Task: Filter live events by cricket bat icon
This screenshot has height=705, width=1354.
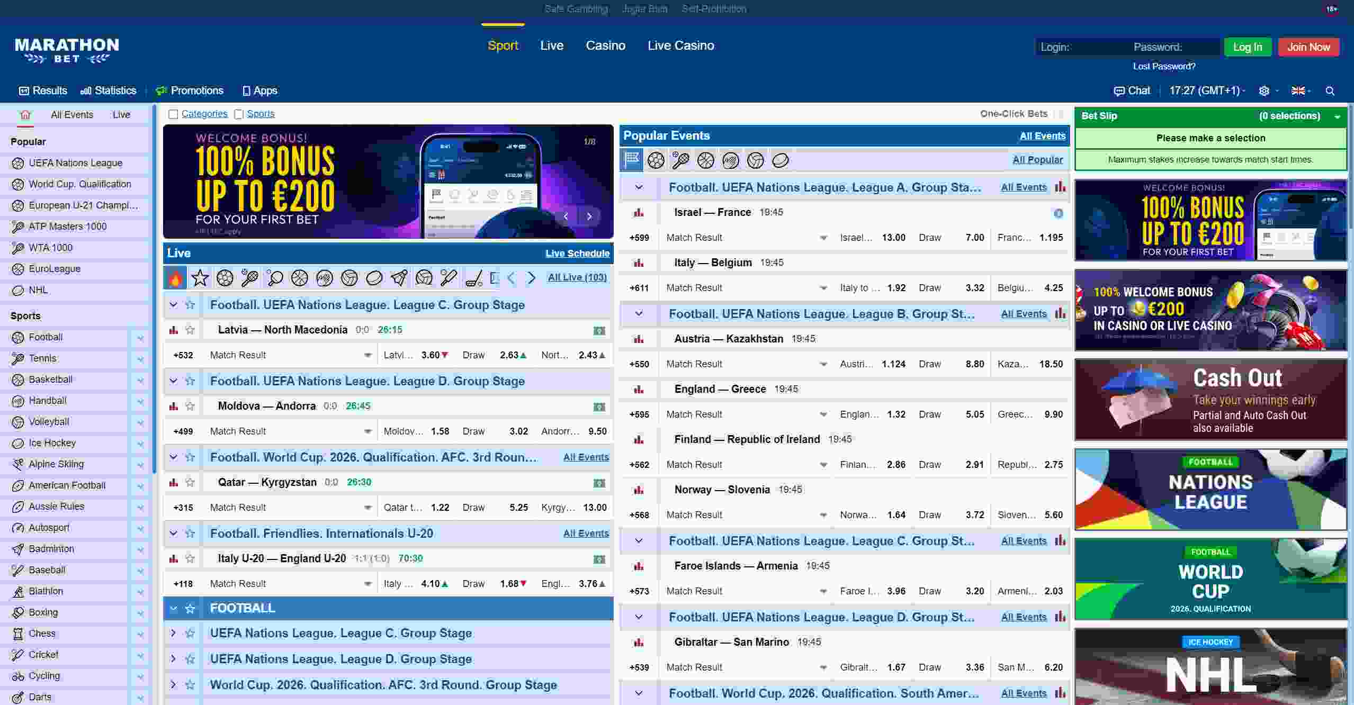Action: pyautogui.click(x=449, y=277)
